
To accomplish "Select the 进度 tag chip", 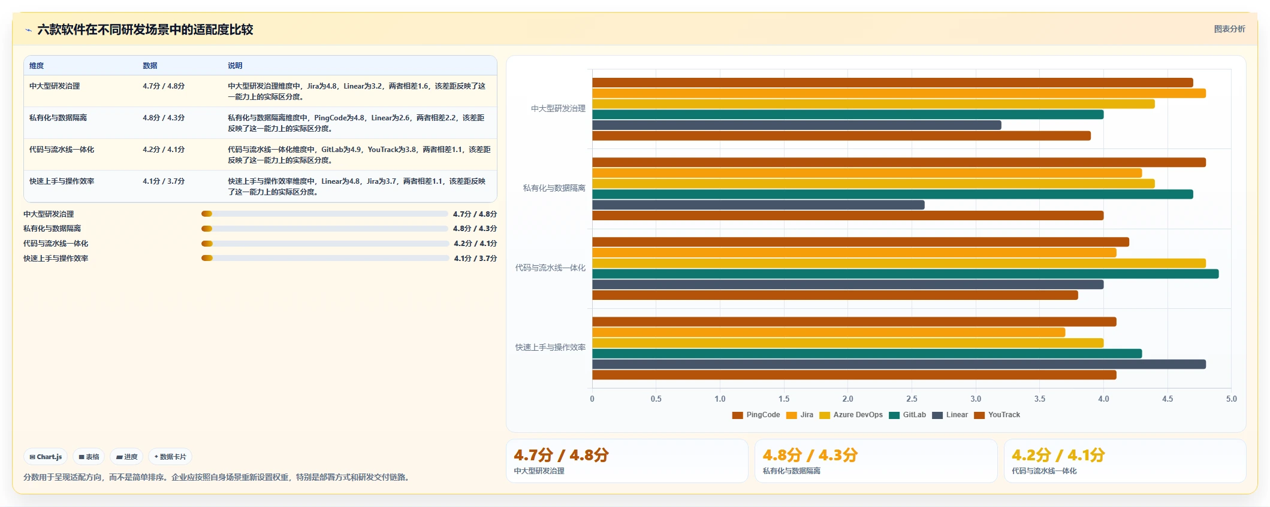I will point(126,457).
